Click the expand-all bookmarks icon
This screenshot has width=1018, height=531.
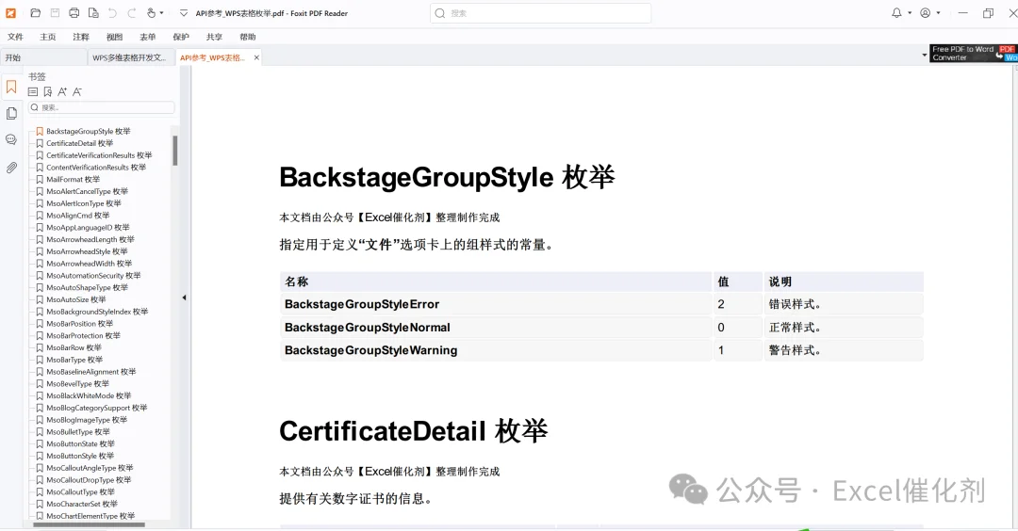click(33, 92)
